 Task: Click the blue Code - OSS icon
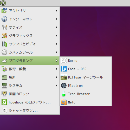(x=64, y=69)
